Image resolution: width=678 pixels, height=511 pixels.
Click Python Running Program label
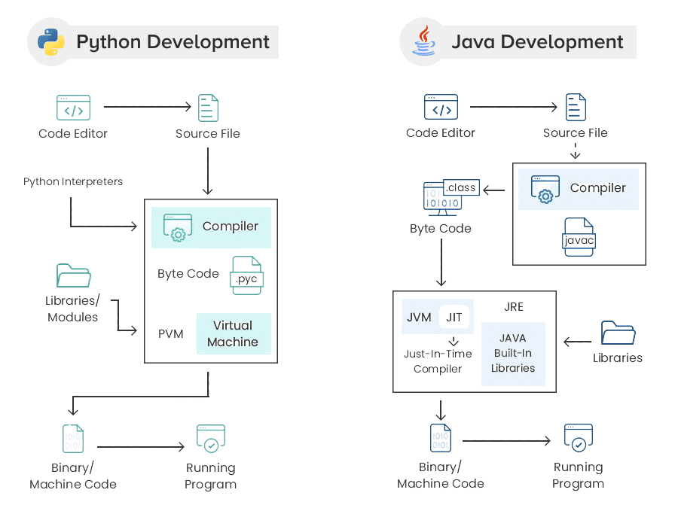pos(211,476)
